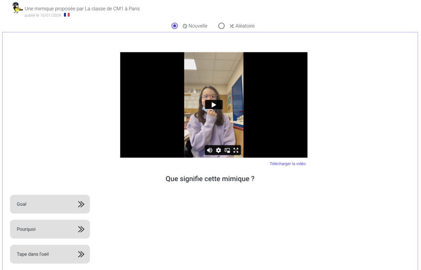This screenshot has height=270, width=421.
Task: Expand the video to fullscreen
Action: coord(236,150)
